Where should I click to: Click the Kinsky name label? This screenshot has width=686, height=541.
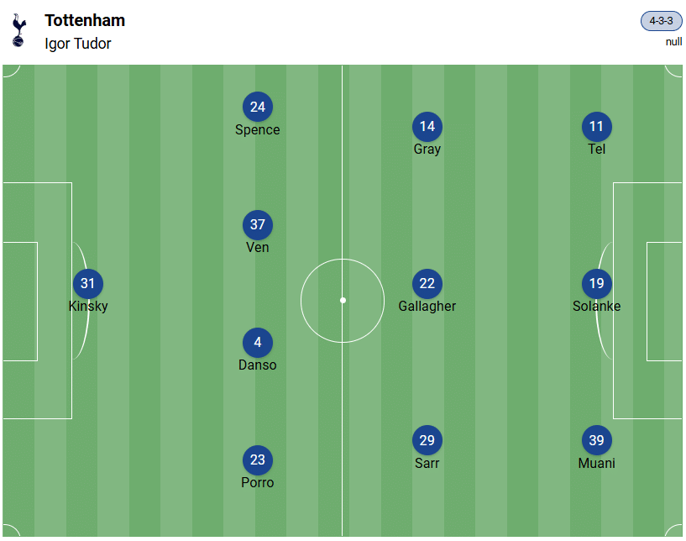88,307
